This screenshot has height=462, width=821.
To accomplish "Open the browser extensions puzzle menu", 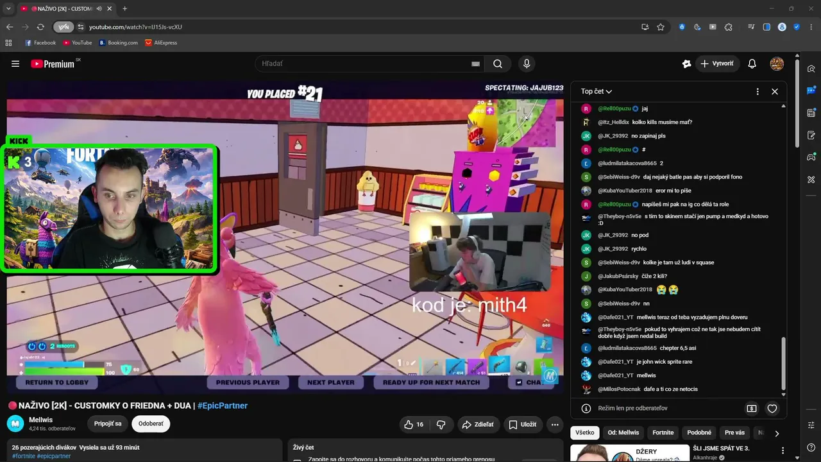I will [x=729, y=27].
